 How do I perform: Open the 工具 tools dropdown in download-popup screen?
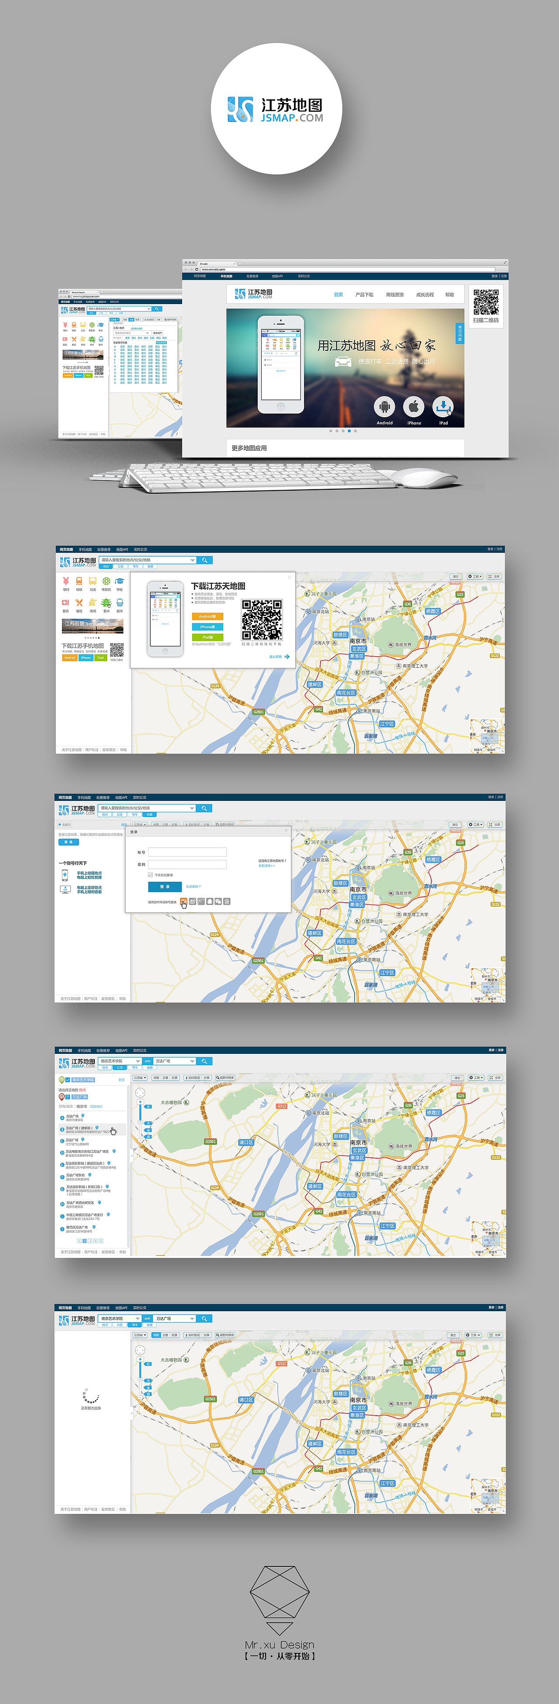475,576
